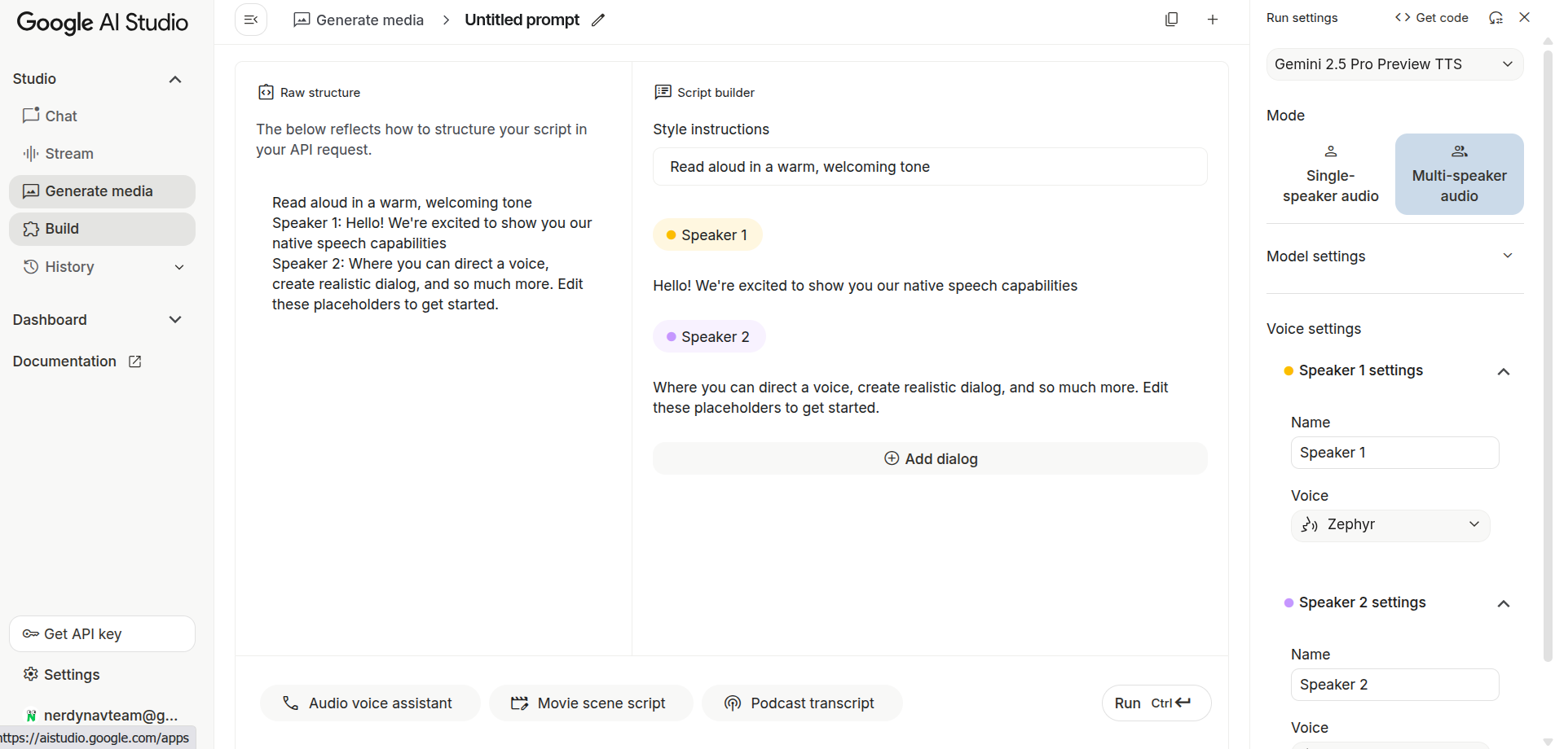
Task: Collapse Speaker 1 settings
Action: click(x=1504, y=371)
